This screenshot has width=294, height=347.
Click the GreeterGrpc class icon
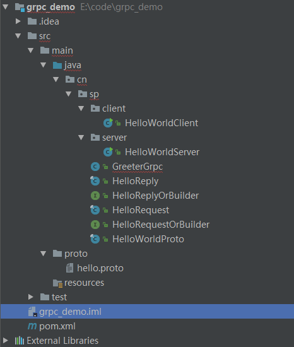pos(95,167)
